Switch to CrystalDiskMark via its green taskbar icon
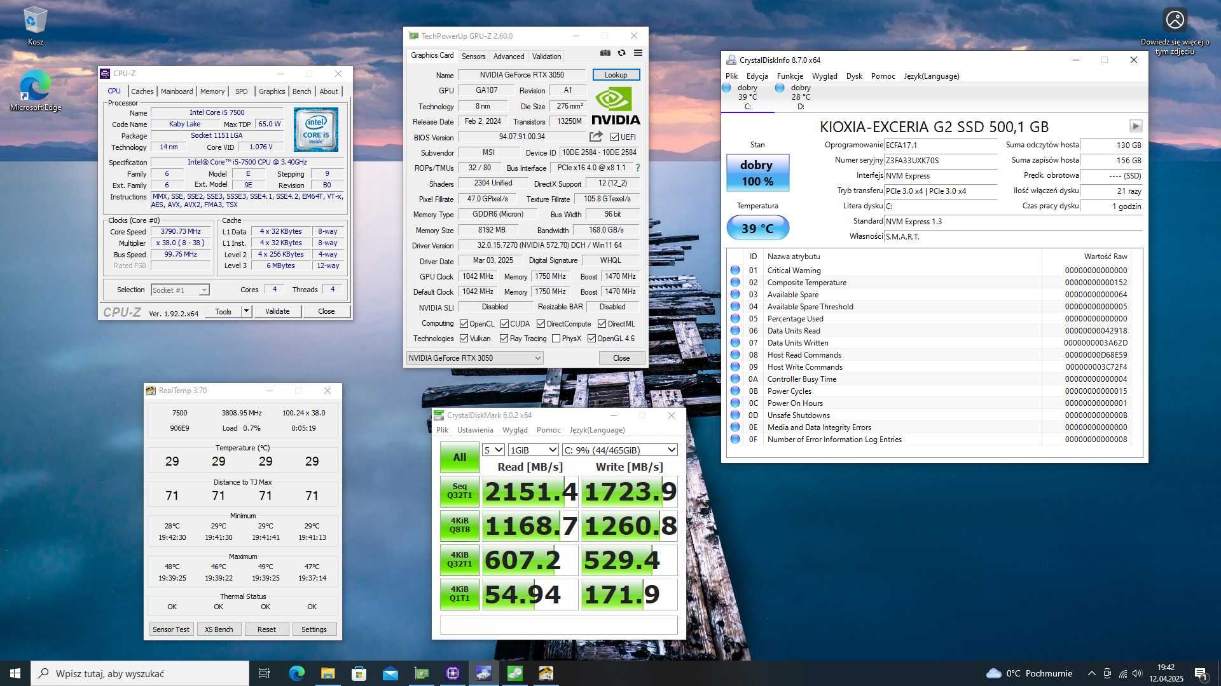The height and width of the screenshot is (686, 1221). click(x=514, y=673)
